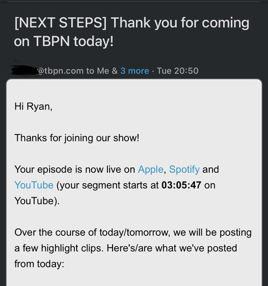Click the blacked-out sender name
The width and height of the screenshot is (268, 286).
24,70
